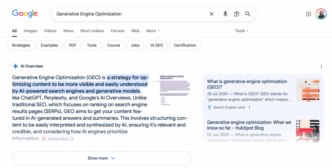Select the Course filter chip
332x168 pixels.
pos(113,45)
